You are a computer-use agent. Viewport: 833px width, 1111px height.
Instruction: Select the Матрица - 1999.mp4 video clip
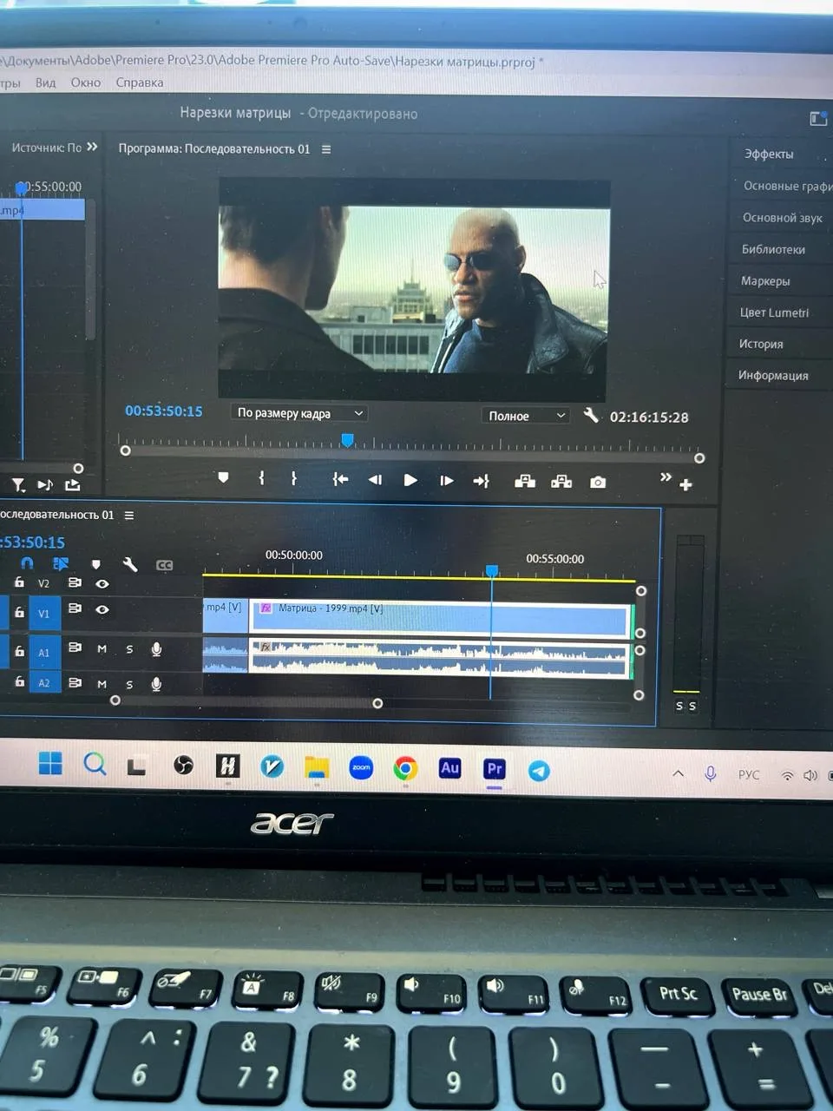click(x=440, y=620)
